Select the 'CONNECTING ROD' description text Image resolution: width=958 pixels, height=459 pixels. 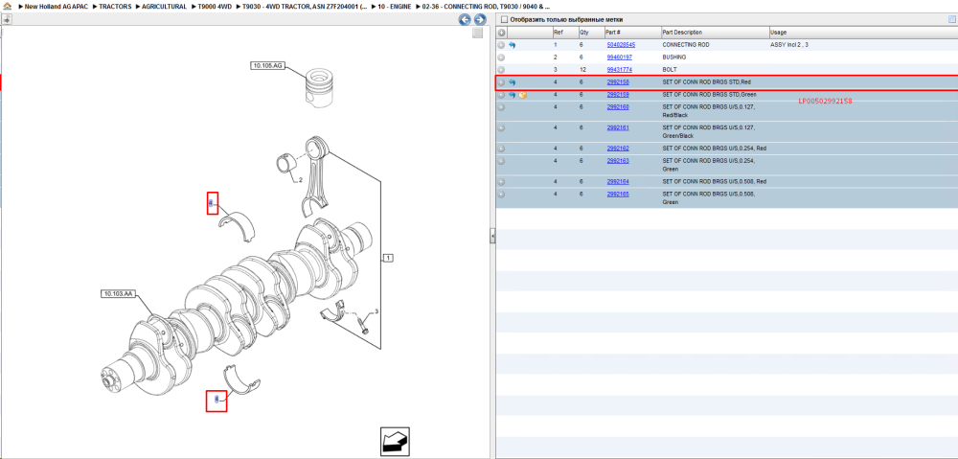point(687,45)
